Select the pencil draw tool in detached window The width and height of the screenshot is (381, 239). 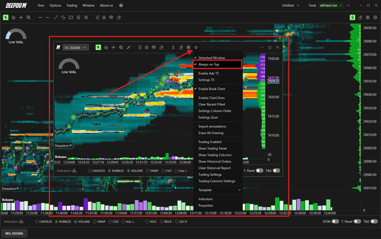(x=129, y=47)
